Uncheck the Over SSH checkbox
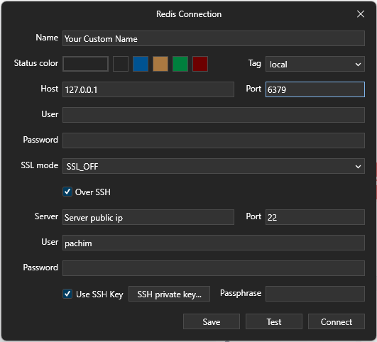Viewport: 377px width, 342px height. [67, 192]
